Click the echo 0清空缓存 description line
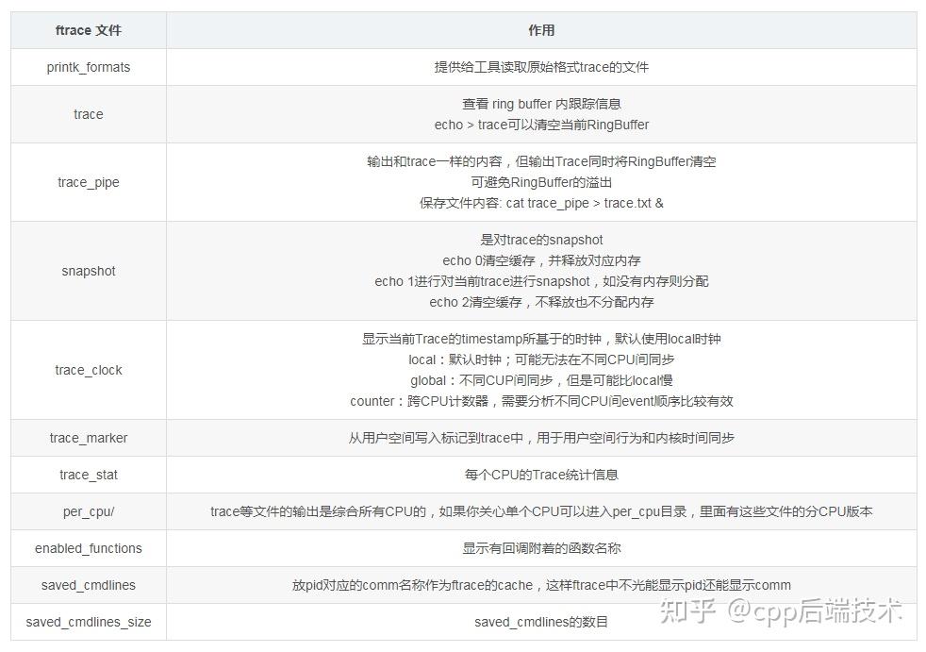The image size is (926, 652). click(543, 260)
